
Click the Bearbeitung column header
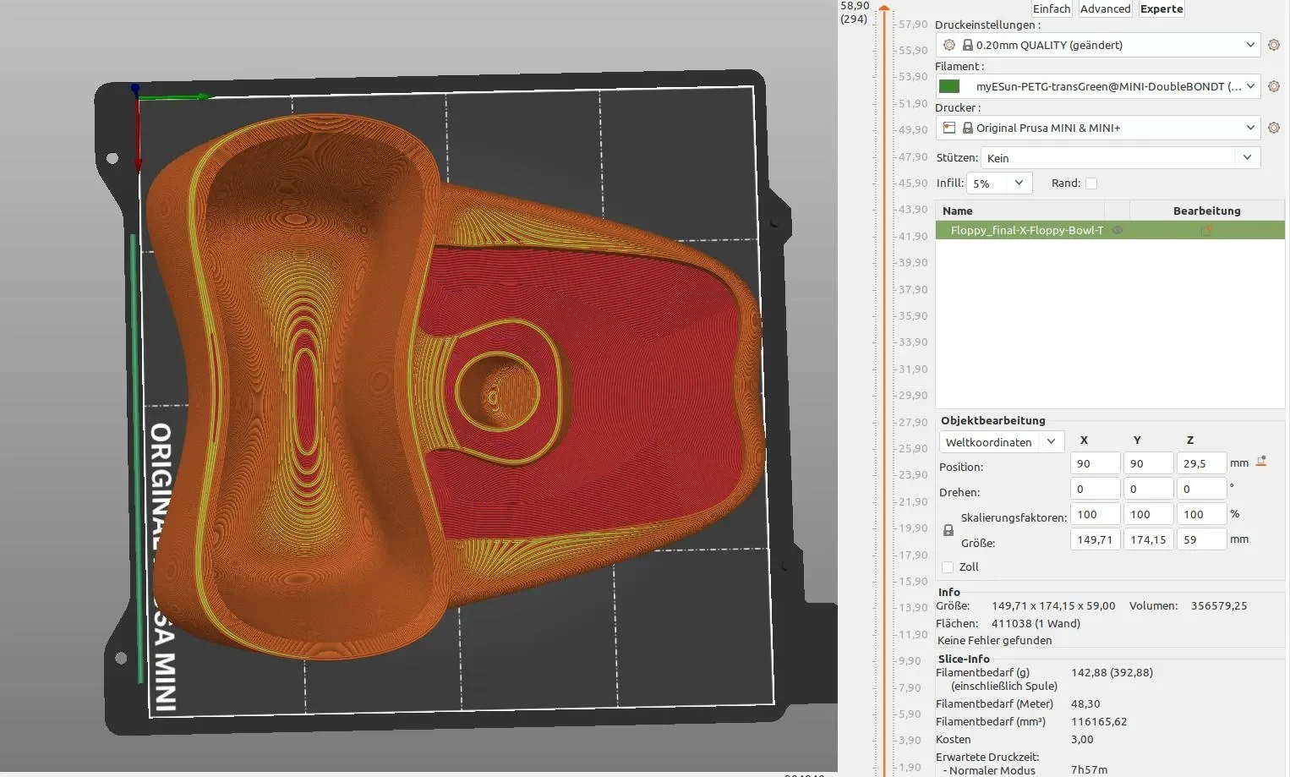click(x=1206, y=211)
